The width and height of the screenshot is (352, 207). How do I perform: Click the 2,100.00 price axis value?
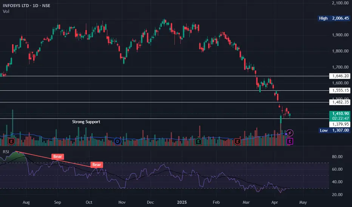click(x=340, y=3)
